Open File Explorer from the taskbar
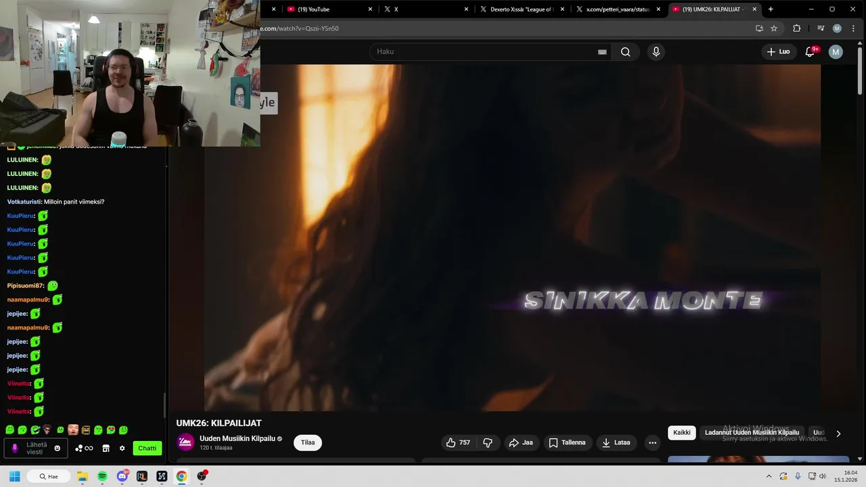The width and height of the screenshot is (866, 487). [x=83, y=476]
